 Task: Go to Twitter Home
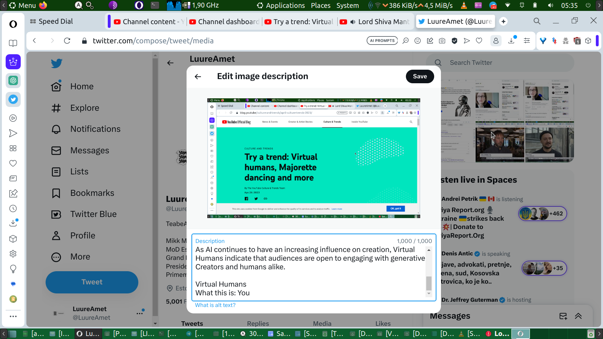pos(72,86)
